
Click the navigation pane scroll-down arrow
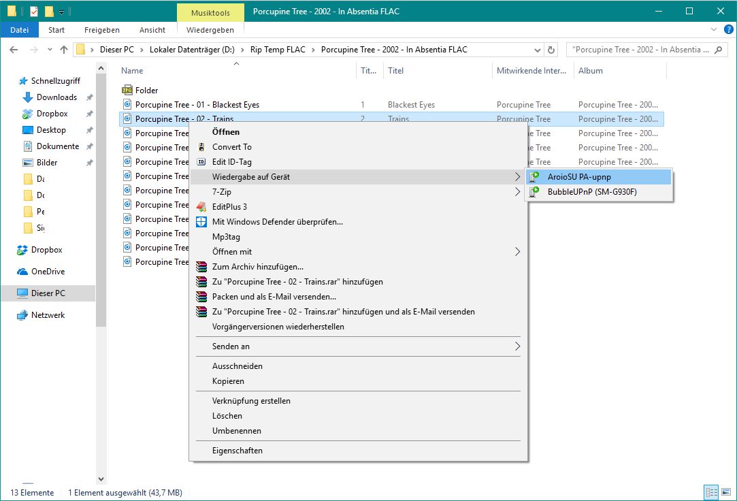pos(101,479)
